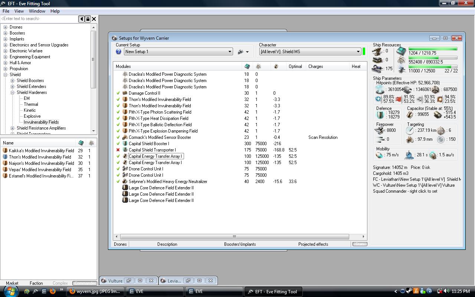The width and height of the screenshot is (475, 297).
Task: Open Firefox from the quick launch bar
Action: 53,291
